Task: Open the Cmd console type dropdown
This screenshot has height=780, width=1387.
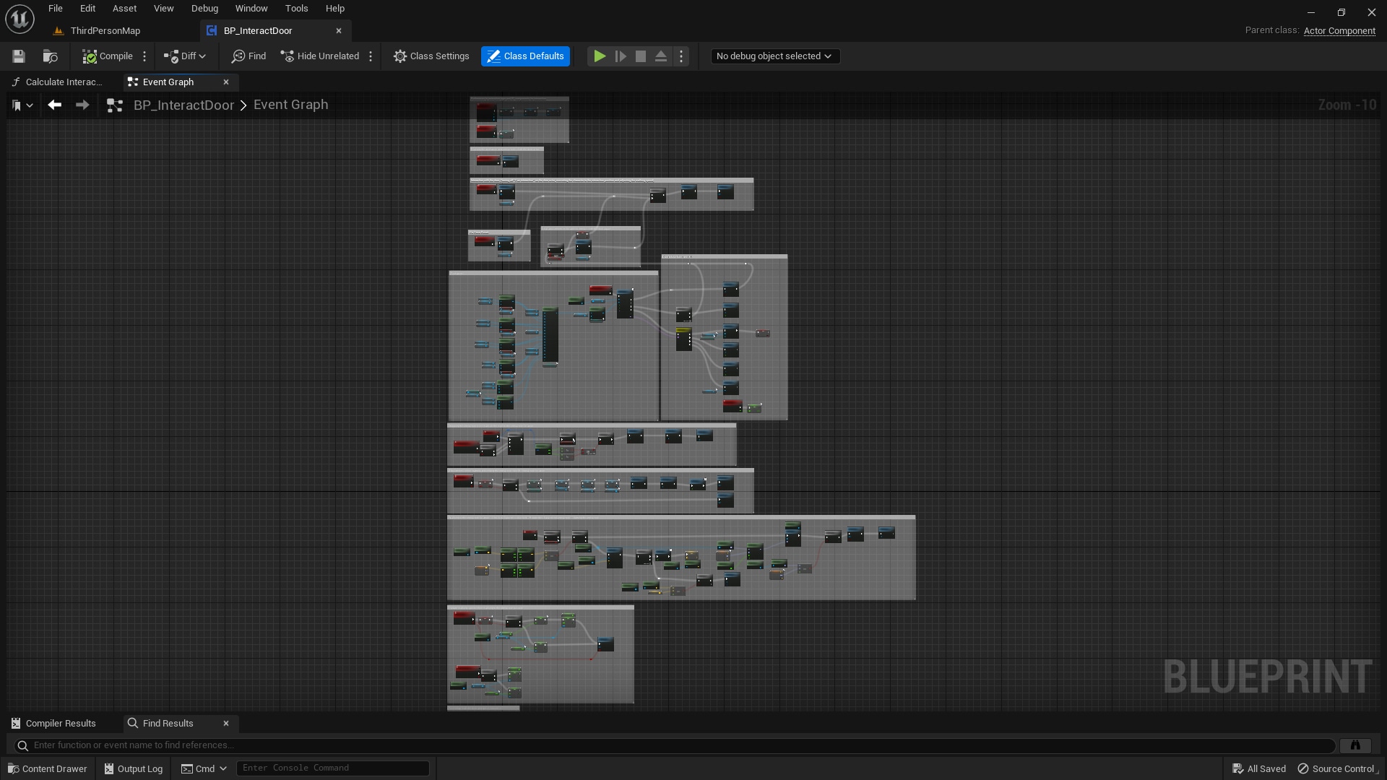Action: click(222, 768)
